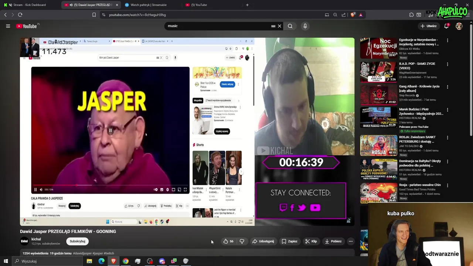Open ROSJA Sankt Petersburg video thumbnail
The width and height of the screenshot is (473, 266).
(379, 145)
